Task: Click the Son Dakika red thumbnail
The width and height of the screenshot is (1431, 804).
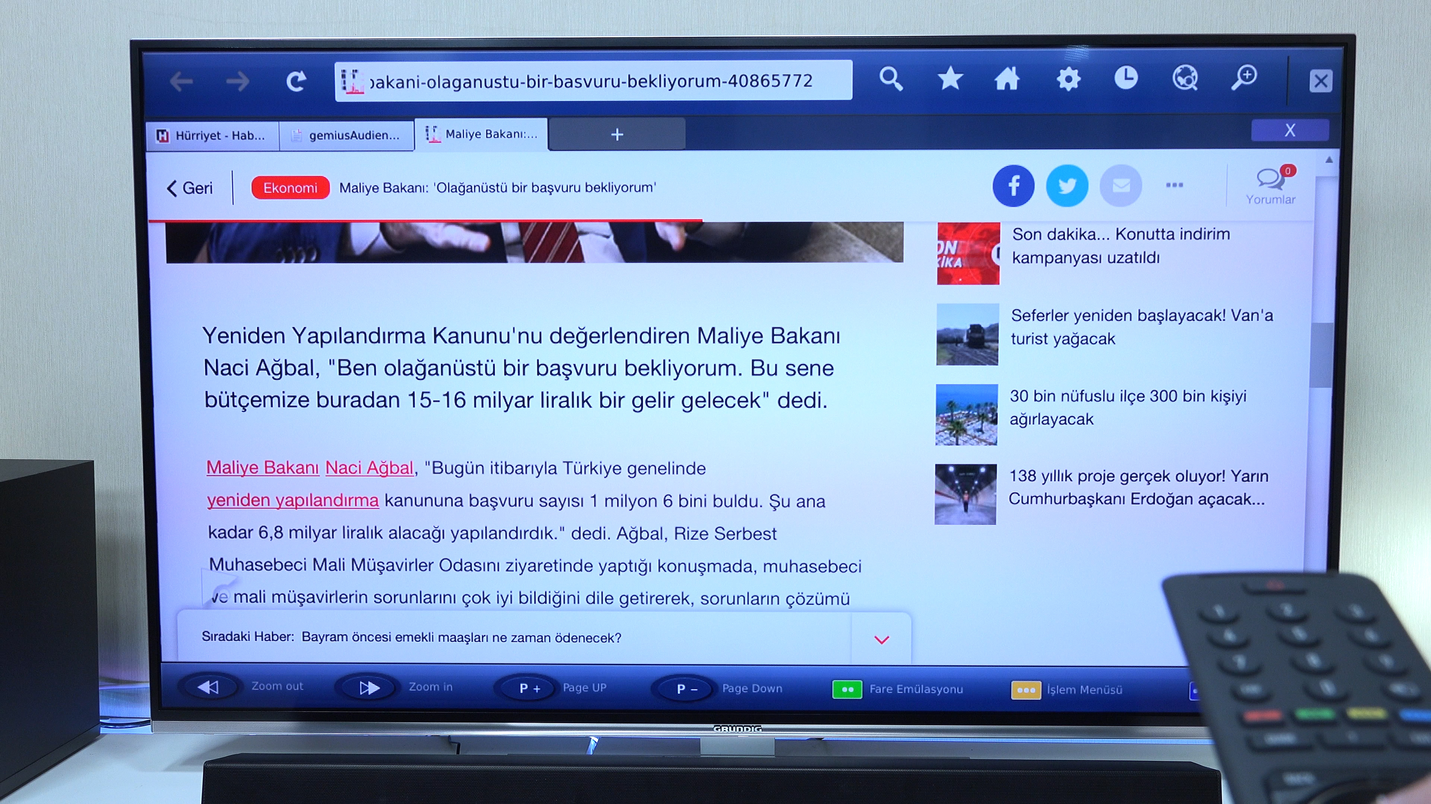Action: (968, 253)
